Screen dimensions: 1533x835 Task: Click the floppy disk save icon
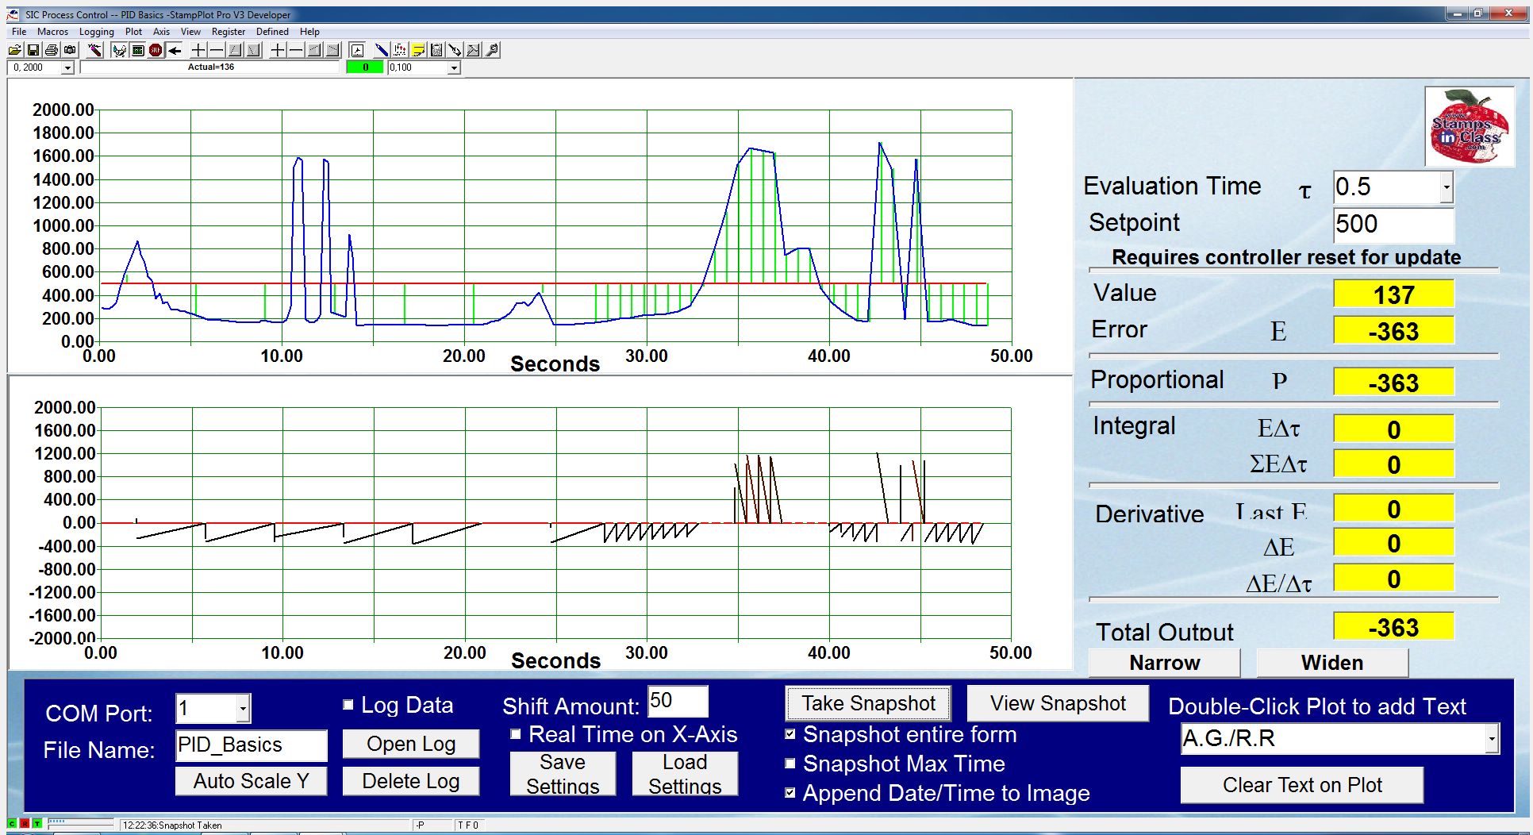pyautogui.click(x=33, y=50)
